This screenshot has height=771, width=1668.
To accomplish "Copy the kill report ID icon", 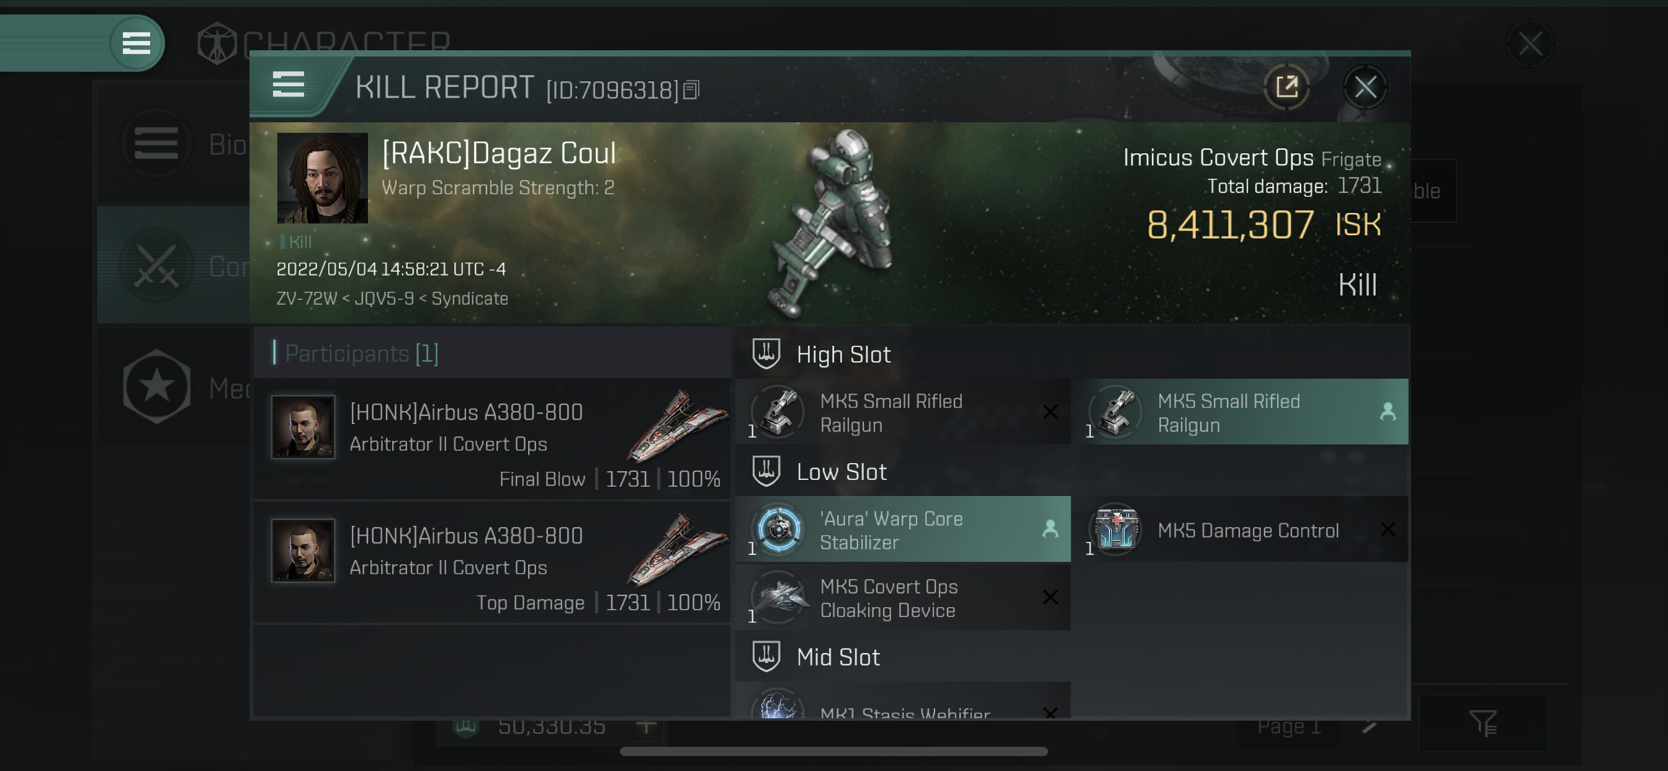I will pos(691,90).
